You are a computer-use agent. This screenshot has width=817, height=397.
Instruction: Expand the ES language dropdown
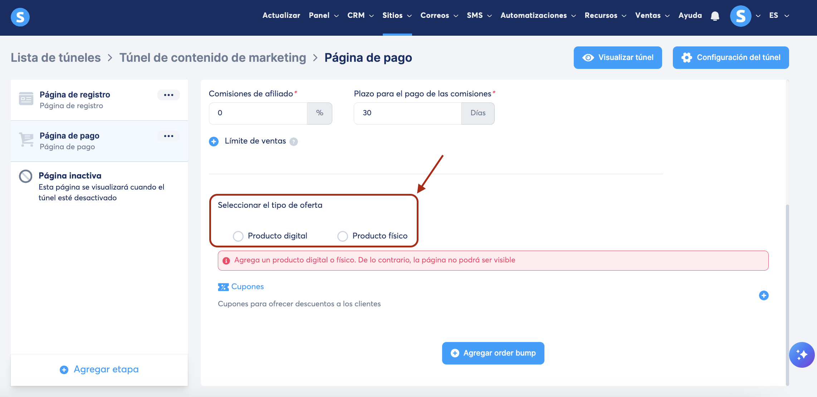coord(779,15)
